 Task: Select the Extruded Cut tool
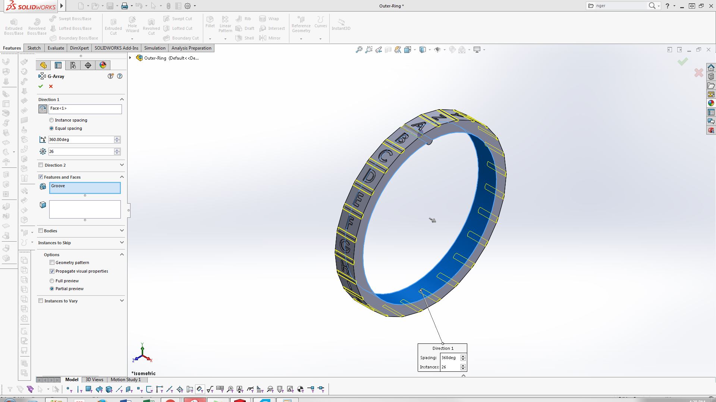tap(113, 26)
